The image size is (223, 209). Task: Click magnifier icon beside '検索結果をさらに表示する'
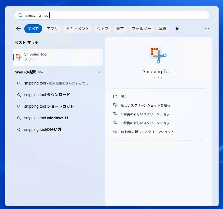pyautogui.click(x=19, y=83)
